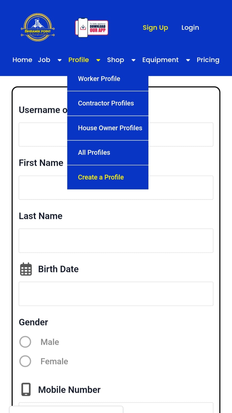Select All Profiles menu entry

pos(108,153)
